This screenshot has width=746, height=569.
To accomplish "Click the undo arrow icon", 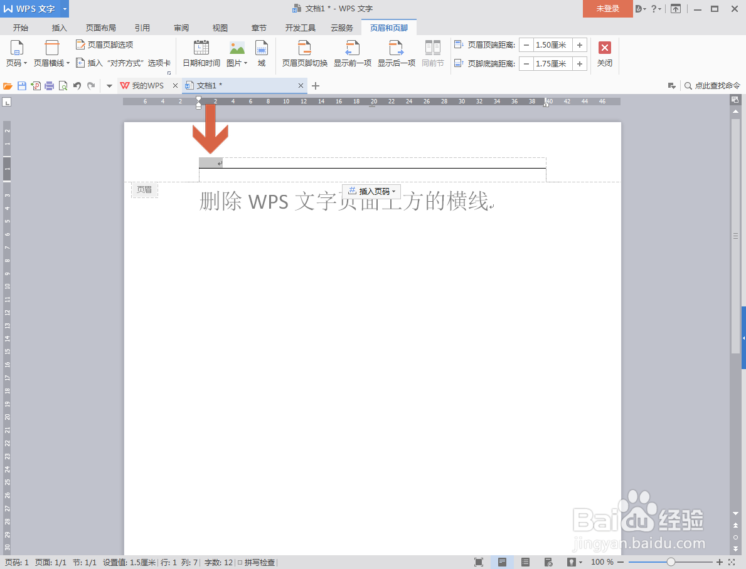I will pos(77,86).
